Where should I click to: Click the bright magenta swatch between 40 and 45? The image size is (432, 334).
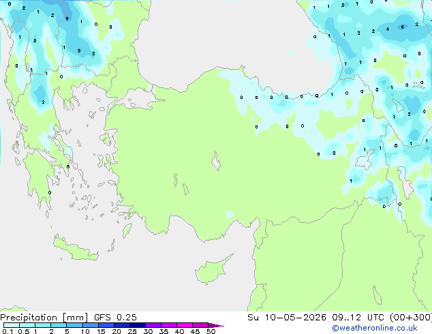[x=185, y=325]
